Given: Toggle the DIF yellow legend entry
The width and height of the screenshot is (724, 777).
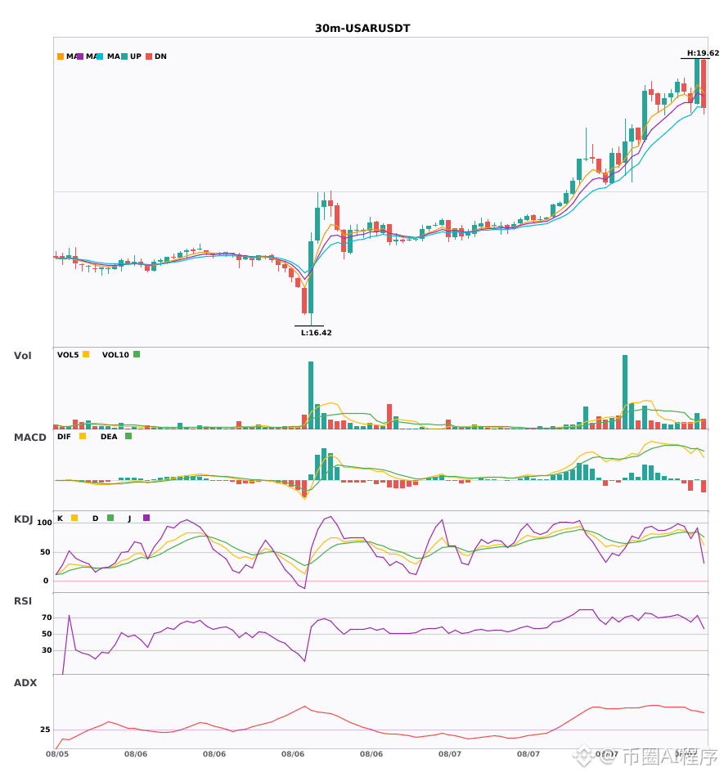Looking at the screenshot, I should 71,436.
